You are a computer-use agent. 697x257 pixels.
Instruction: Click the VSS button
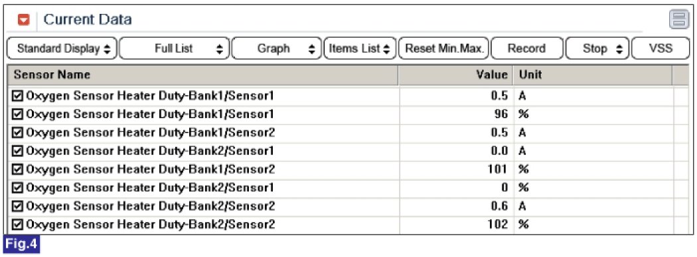[660, 49]
